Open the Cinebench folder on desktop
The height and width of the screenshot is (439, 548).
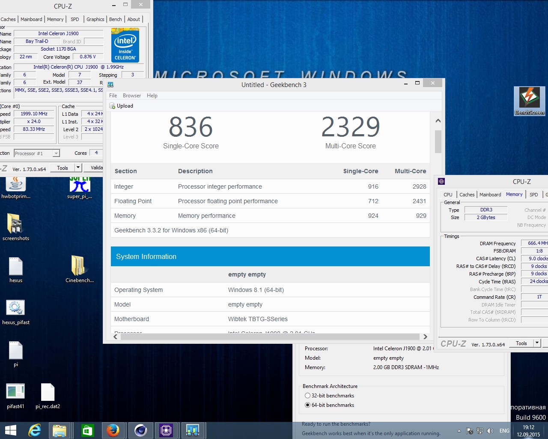point(80,269)
